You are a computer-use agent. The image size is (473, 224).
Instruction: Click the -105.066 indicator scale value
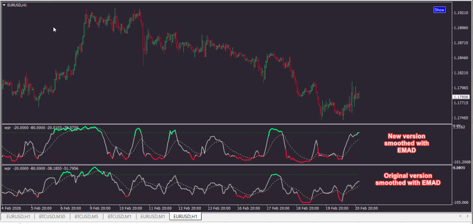coord(461,203)
